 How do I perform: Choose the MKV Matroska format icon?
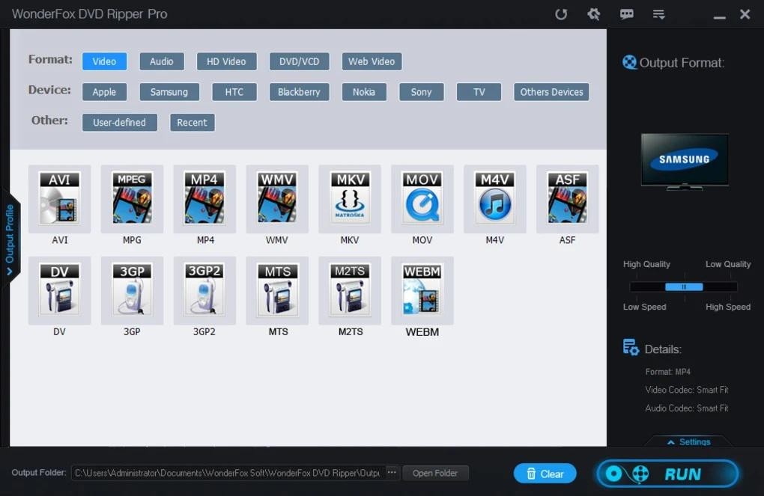tap(350, 199)
